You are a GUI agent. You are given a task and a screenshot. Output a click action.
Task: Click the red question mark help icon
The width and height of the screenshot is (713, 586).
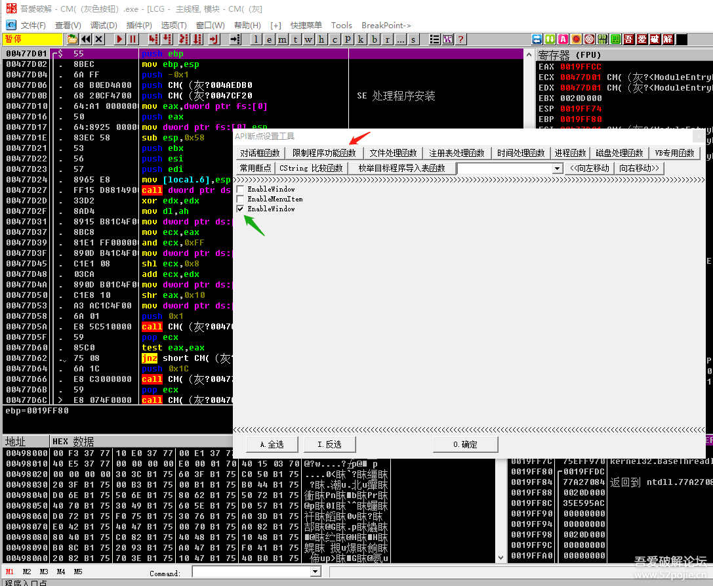(461, 39)
